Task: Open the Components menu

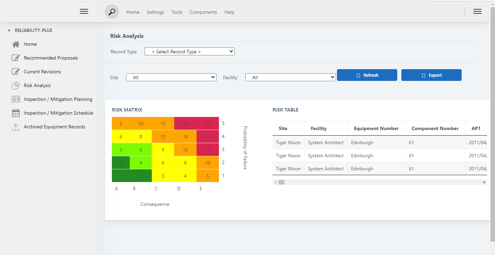Action: click(203, 12)
